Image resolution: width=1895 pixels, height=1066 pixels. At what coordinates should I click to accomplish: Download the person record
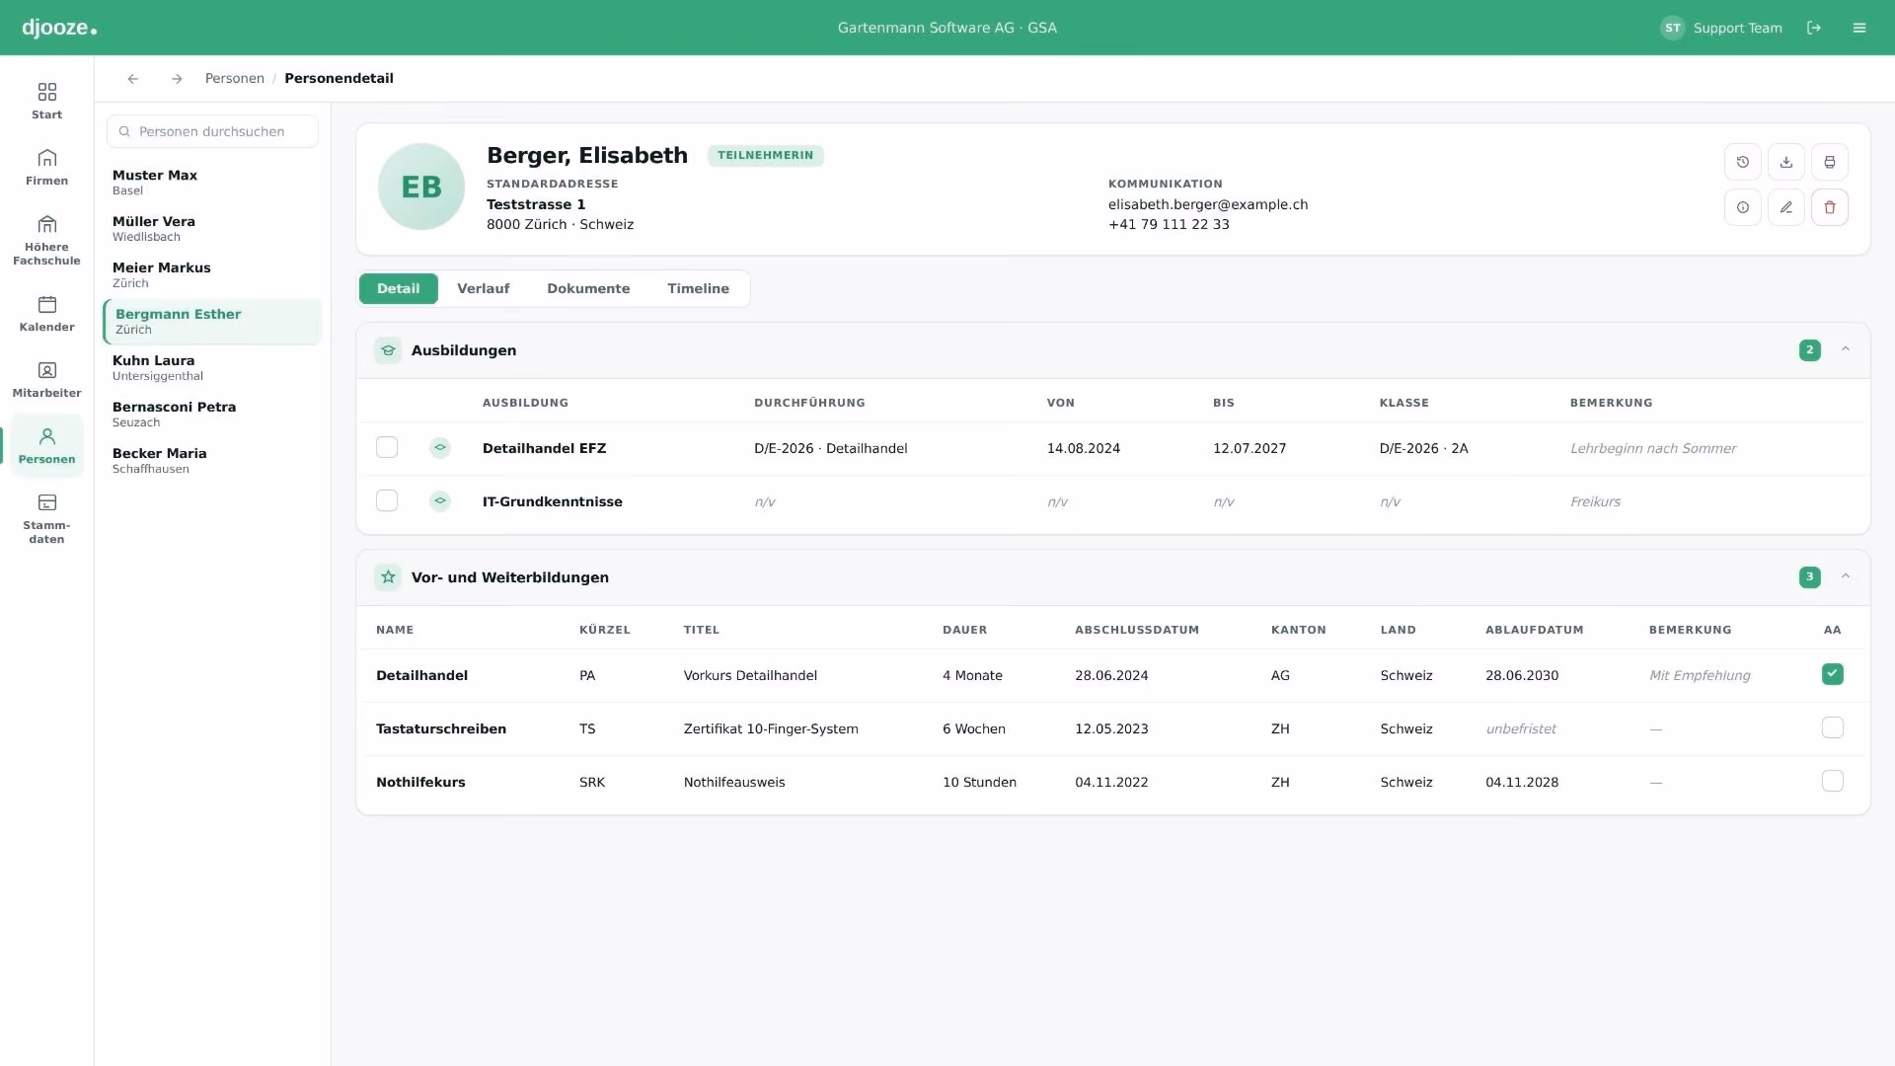point(1786,162)
